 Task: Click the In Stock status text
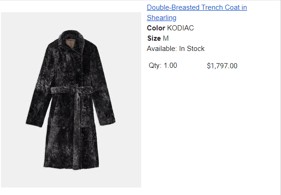pos(192,49)
